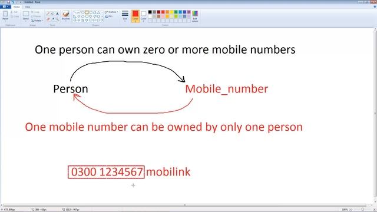This screenshot has height=212, width=377.
Task: Select the Eraser tool
Action: (48, 19)
